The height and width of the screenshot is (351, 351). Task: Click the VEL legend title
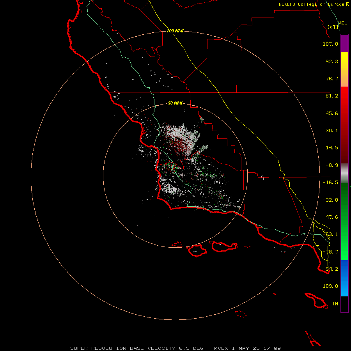coord(342,23)
